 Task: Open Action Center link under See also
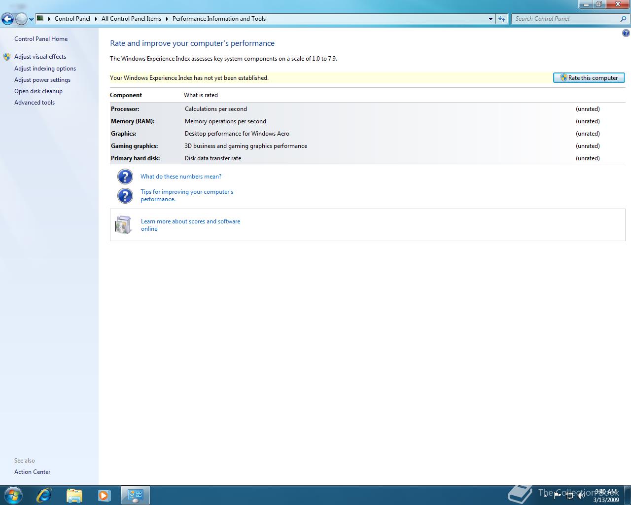(32, 472)
